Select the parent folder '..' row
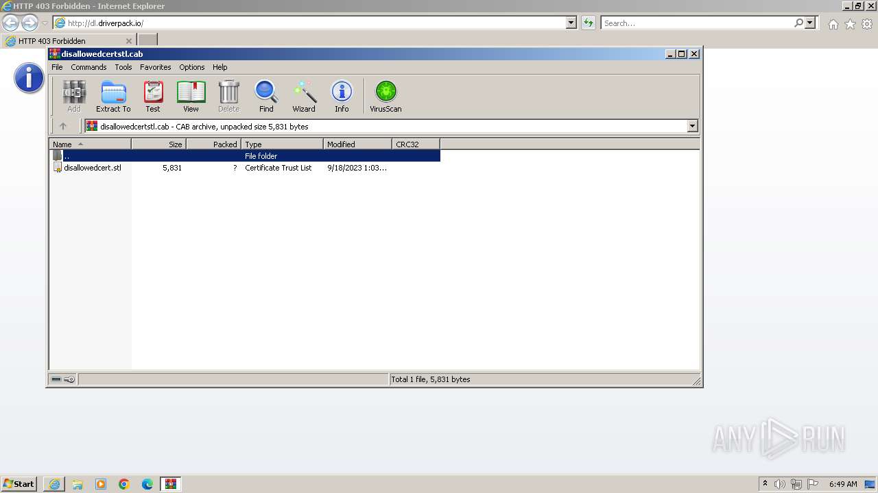The width and height of the screenshot is (878, 493). [x=245, y=156]
